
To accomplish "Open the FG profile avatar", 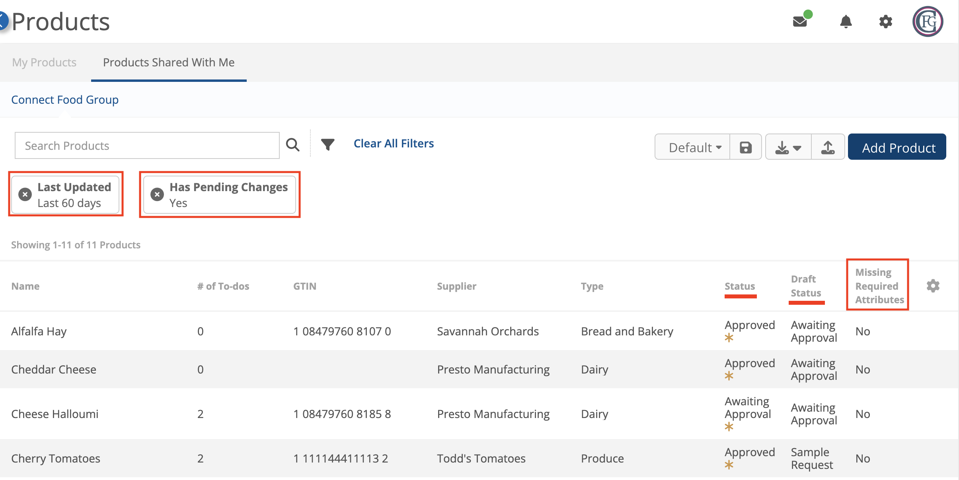I will point(928,21).
